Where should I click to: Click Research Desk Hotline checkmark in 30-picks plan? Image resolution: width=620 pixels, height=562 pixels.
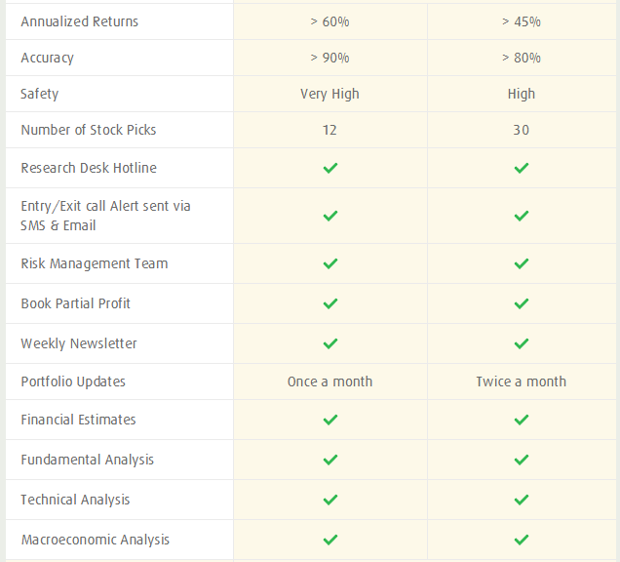(x=522, y=168)
